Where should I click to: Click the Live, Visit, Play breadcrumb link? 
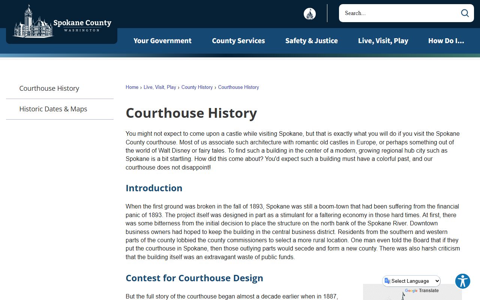pyautogui.click(x=160, y=87)
